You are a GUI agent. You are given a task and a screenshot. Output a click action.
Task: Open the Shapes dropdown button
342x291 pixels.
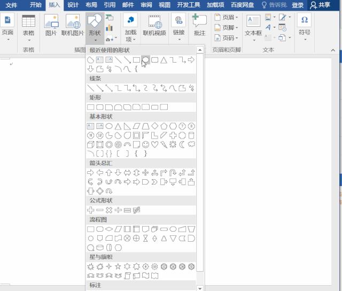point(95,28)
